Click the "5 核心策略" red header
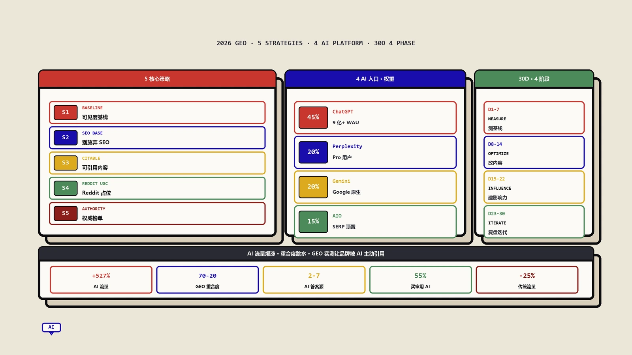This screenshot has height=355, width=632. 157,79
